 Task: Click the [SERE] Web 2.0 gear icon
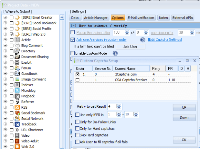(x=17, y=34)
